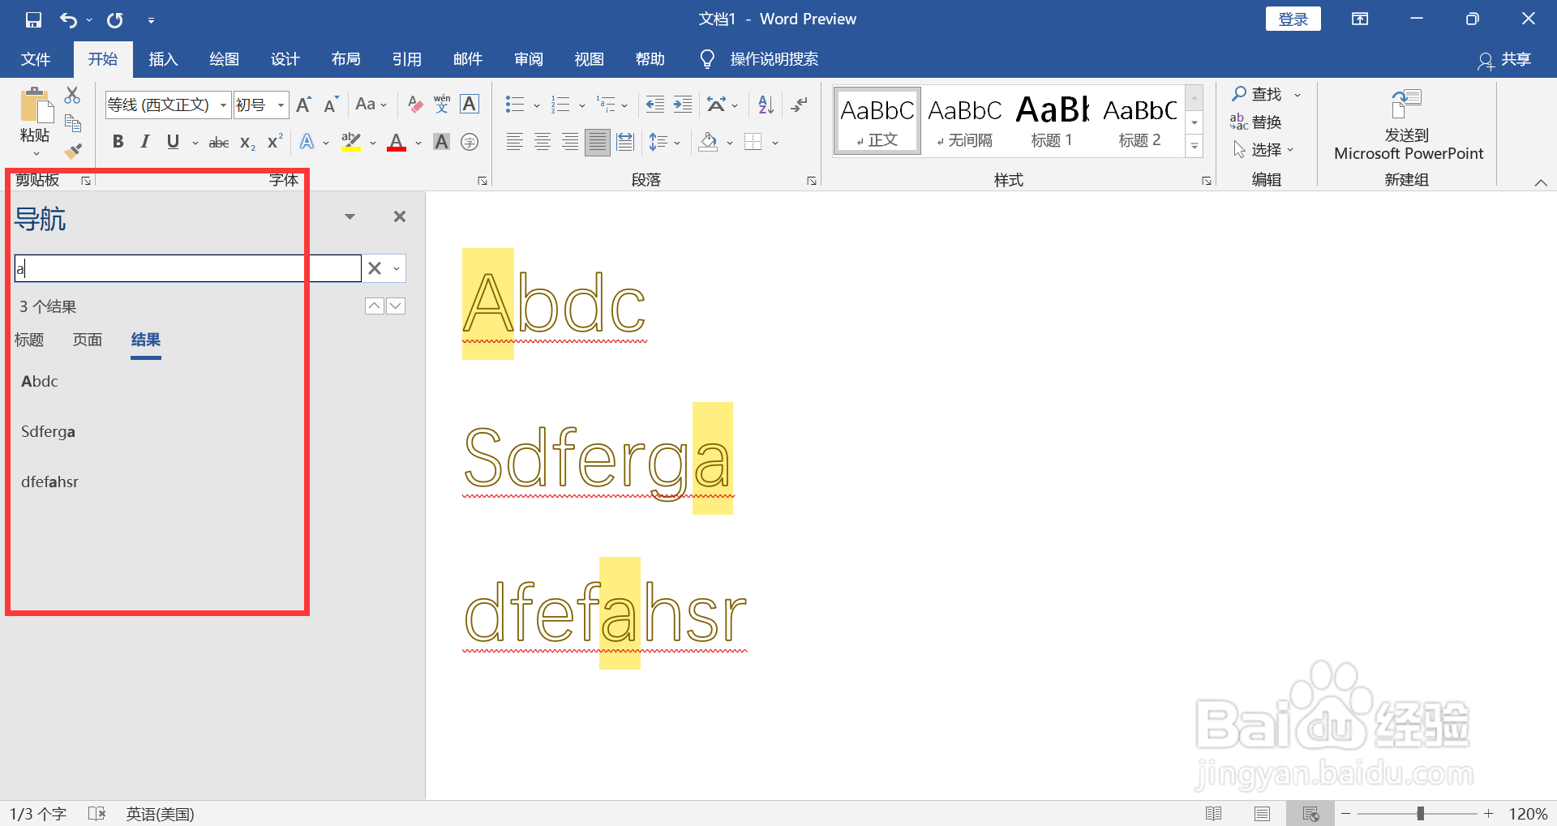Click the 查找 find button
The image size is (1557, 826).
coord(1257,95)
